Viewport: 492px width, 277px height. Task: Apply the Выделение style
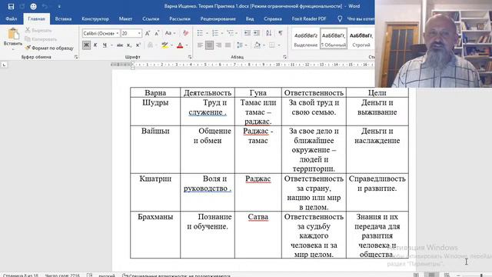point(306,39)
